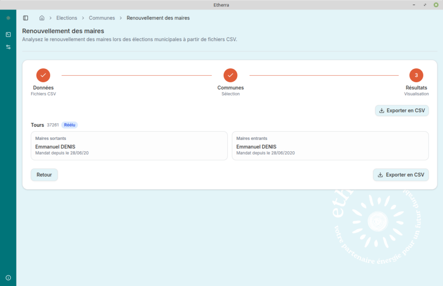This screenshot has height=286, width=443.
Task: Open the sliders settings sidebar icon
Action: [8, 47]
